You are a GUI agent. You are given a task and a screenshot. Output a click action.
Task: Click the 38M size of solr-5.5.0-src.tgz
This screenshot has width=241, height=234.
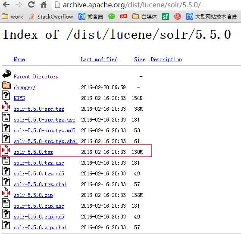pos(138,109)
